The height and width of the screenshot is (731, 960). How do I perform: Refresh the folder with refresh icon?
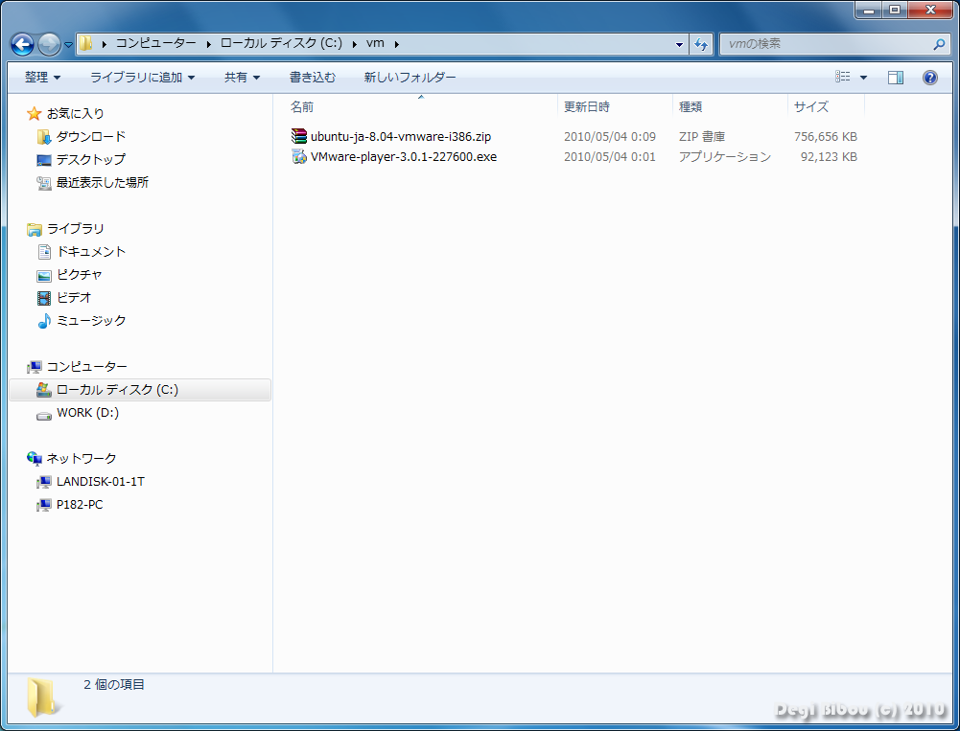[x=701, y=44]
